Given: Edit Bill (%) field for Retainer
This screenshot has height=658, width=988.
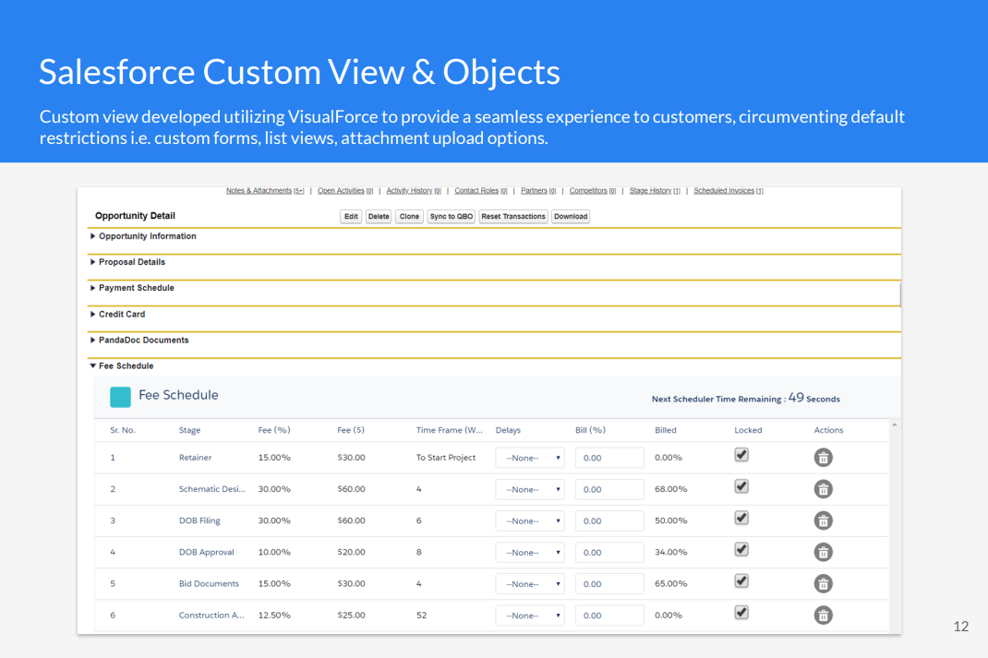Looking at the screenshot, I should 609,458.
